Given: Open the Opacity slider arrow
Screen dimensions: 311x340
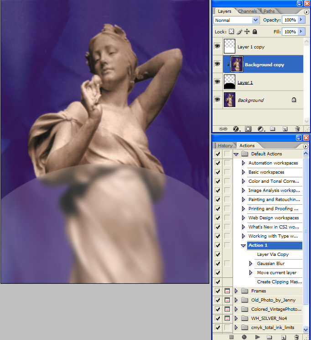Looking at the screenshot, I should pyautogui.click(x=301, y=20).
